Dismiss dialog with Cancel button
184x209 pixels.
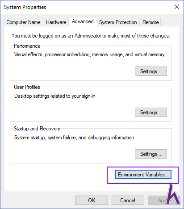(128, 201)
